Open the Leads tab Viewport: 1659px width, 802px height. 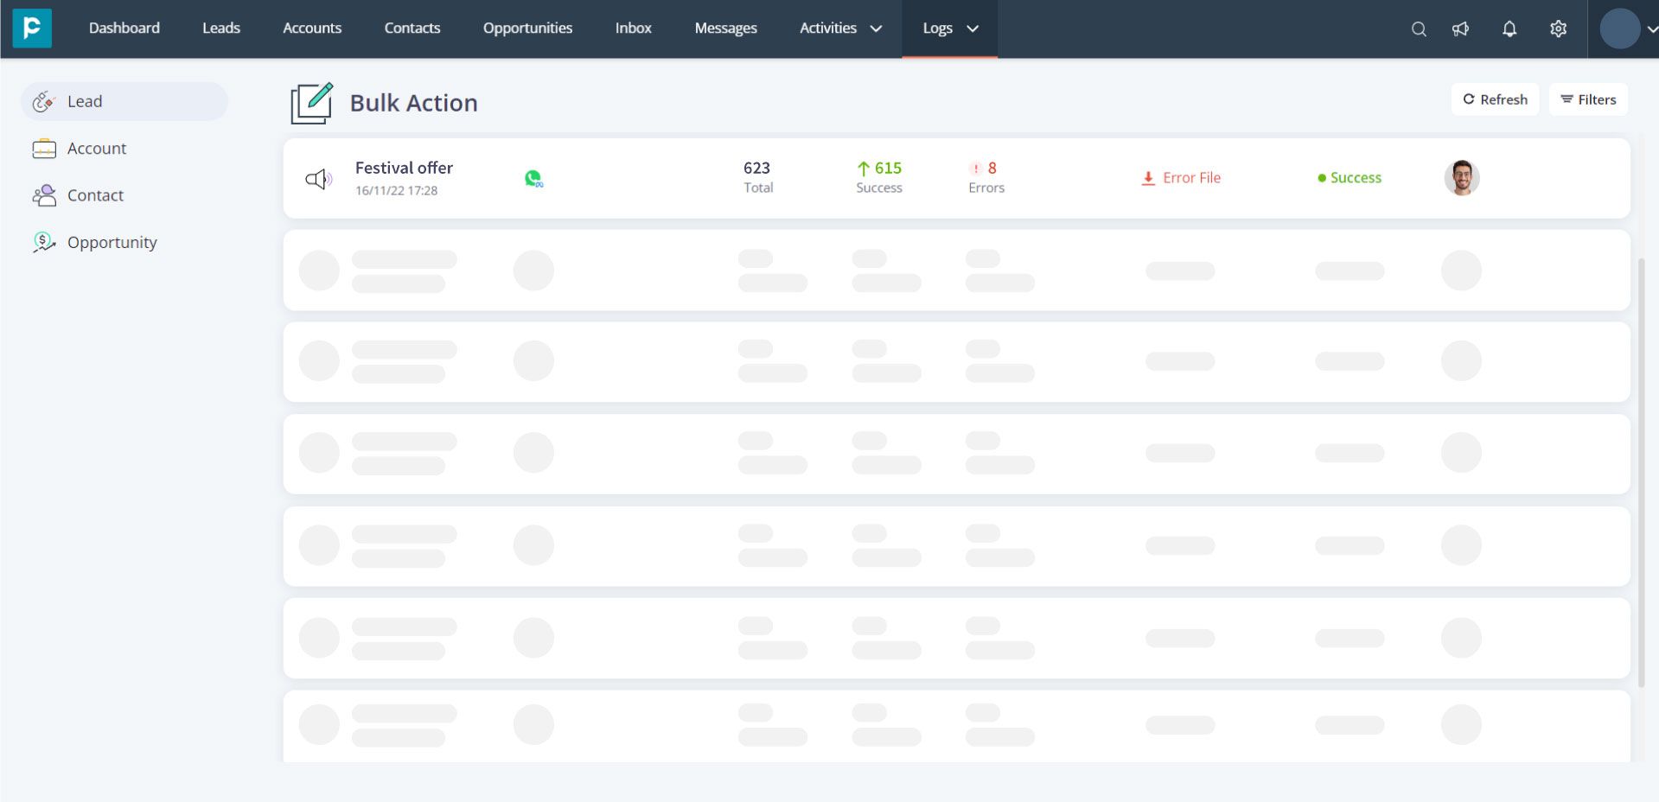[221, 28]
